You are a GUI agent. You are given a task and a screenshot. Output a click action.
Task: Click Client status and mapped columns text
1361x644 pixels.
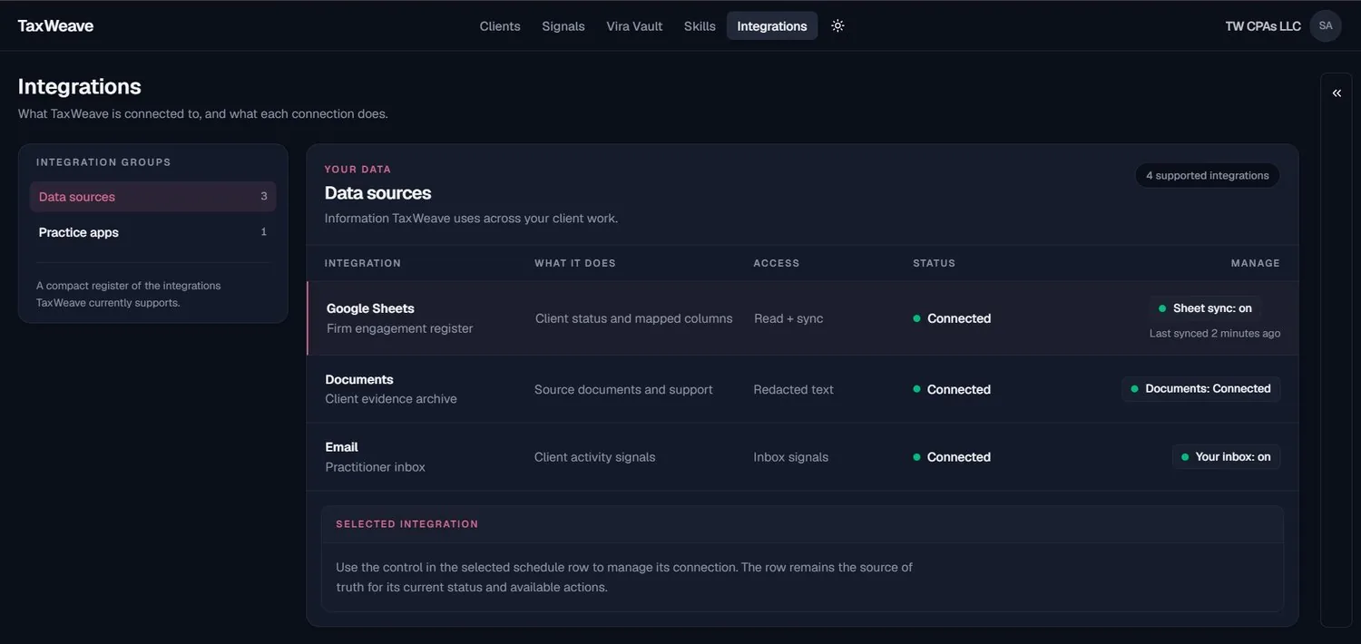coord(633,318)
